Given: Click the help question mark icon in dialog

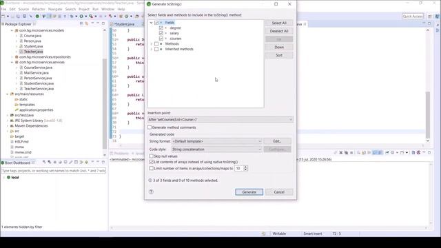Looking at the screenshot, I should pyautogui.click(x=151, y=192).
